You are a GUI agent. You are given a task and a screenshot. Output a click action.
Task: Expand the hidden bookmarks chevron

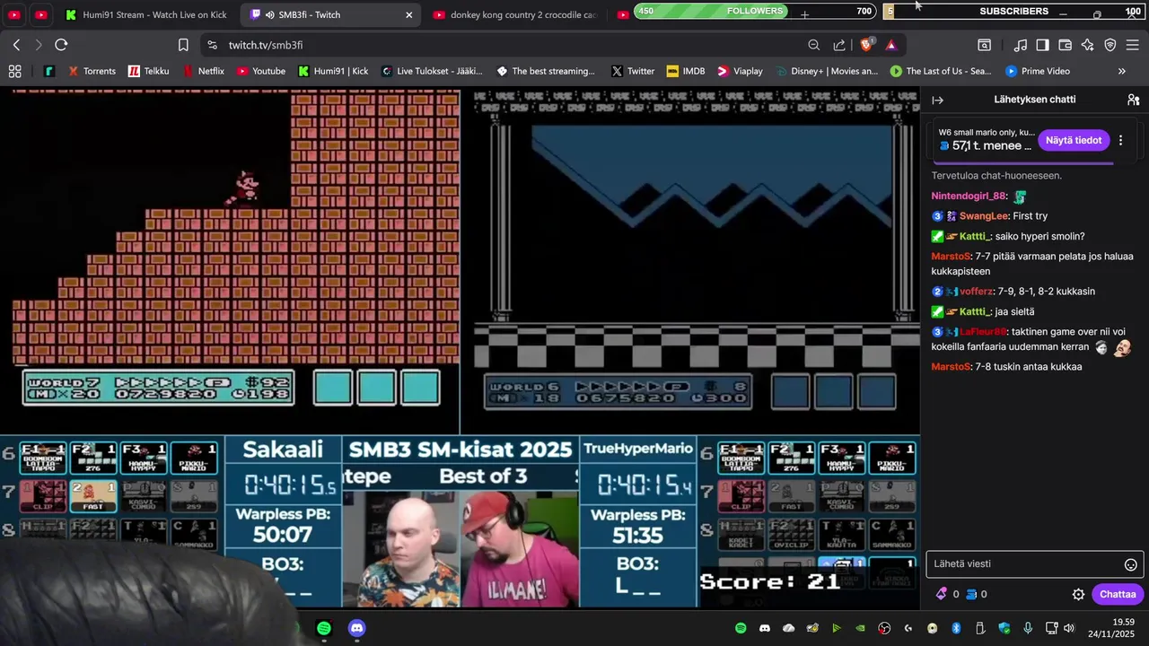tap(1121, 71)
